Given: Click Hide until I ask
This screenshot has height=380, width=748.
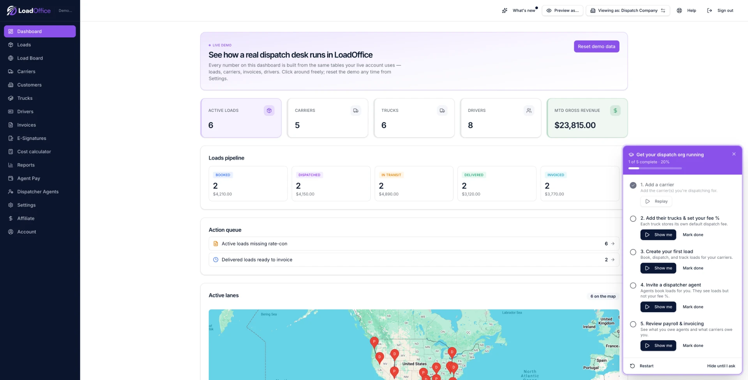Looking at the screenshot, I should pyautogui.click(x=721, y=366).
